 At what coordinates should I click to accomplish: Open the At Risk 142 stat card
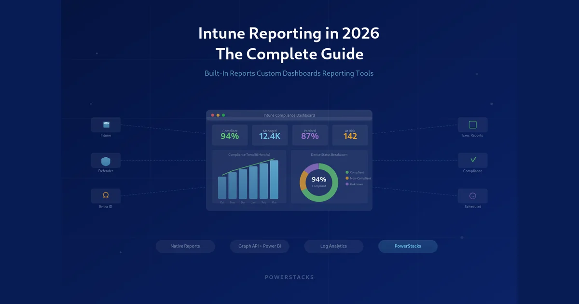coord(350,135)
